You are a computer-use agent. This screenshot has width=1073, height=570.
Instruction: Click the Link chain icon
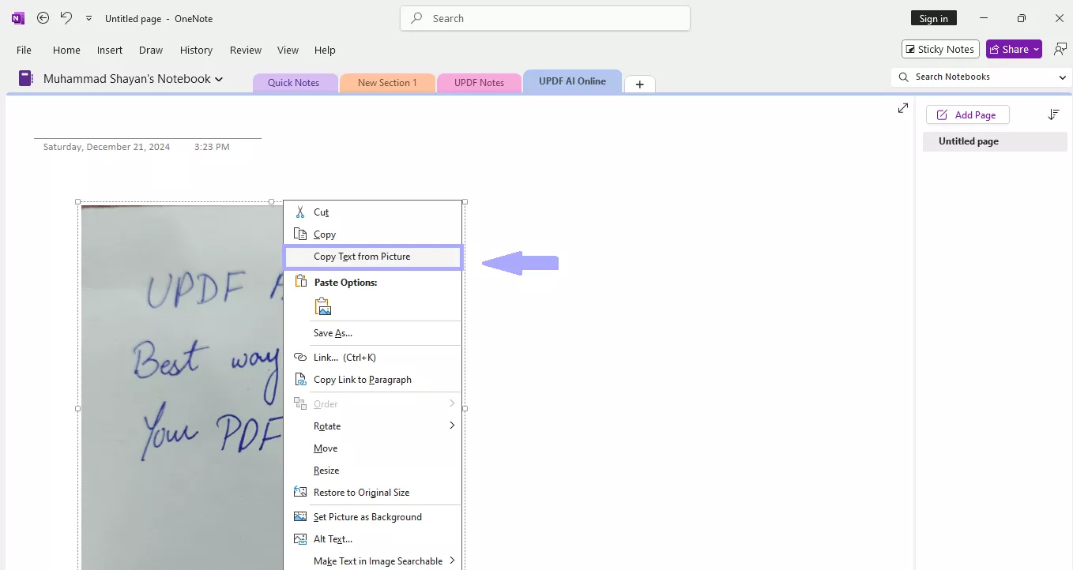(300, 357)
